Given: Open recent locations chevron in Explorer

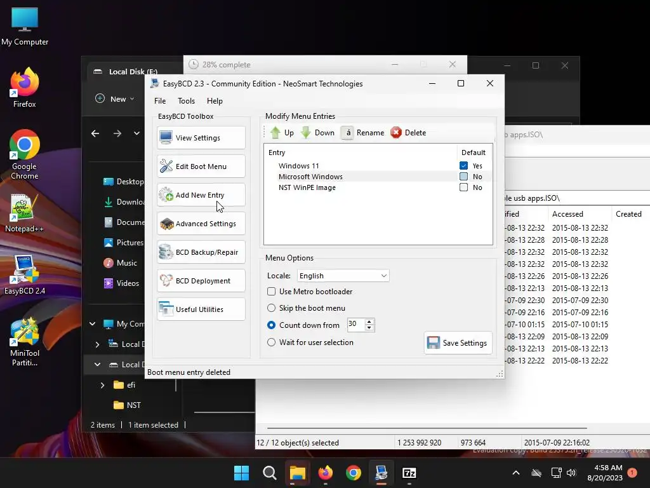Looking at the screenshot, I should 136,133.
